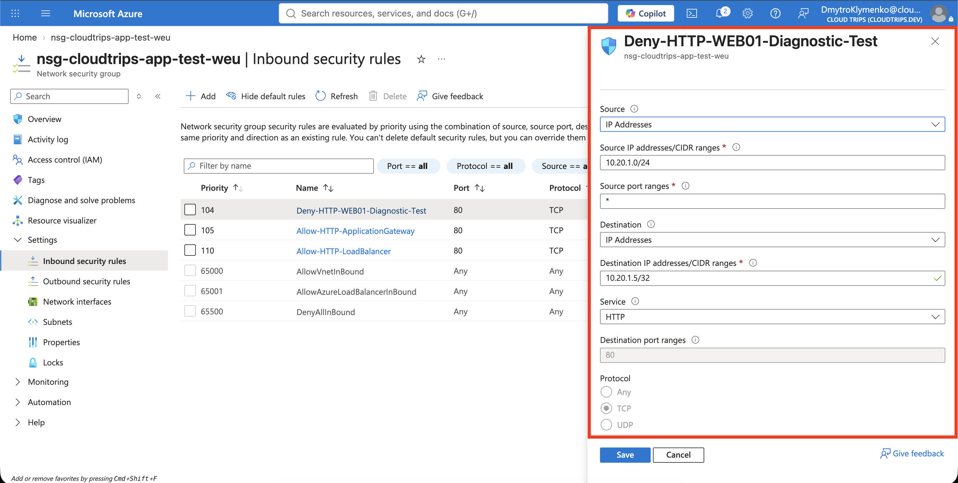Open the Destination dropdown
The height and width of the screenshot is (483, 958).
(x=772, y=240)
